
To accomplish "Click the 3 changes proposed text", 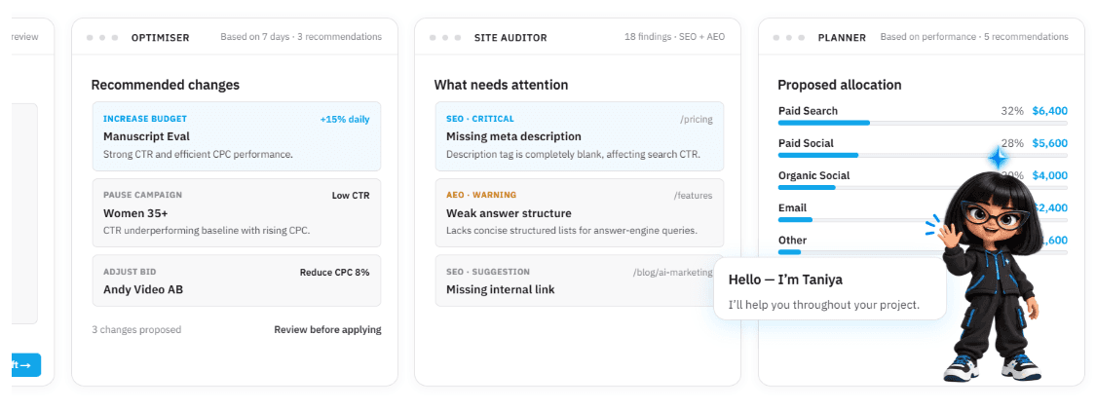I will [x=136, y=330].
